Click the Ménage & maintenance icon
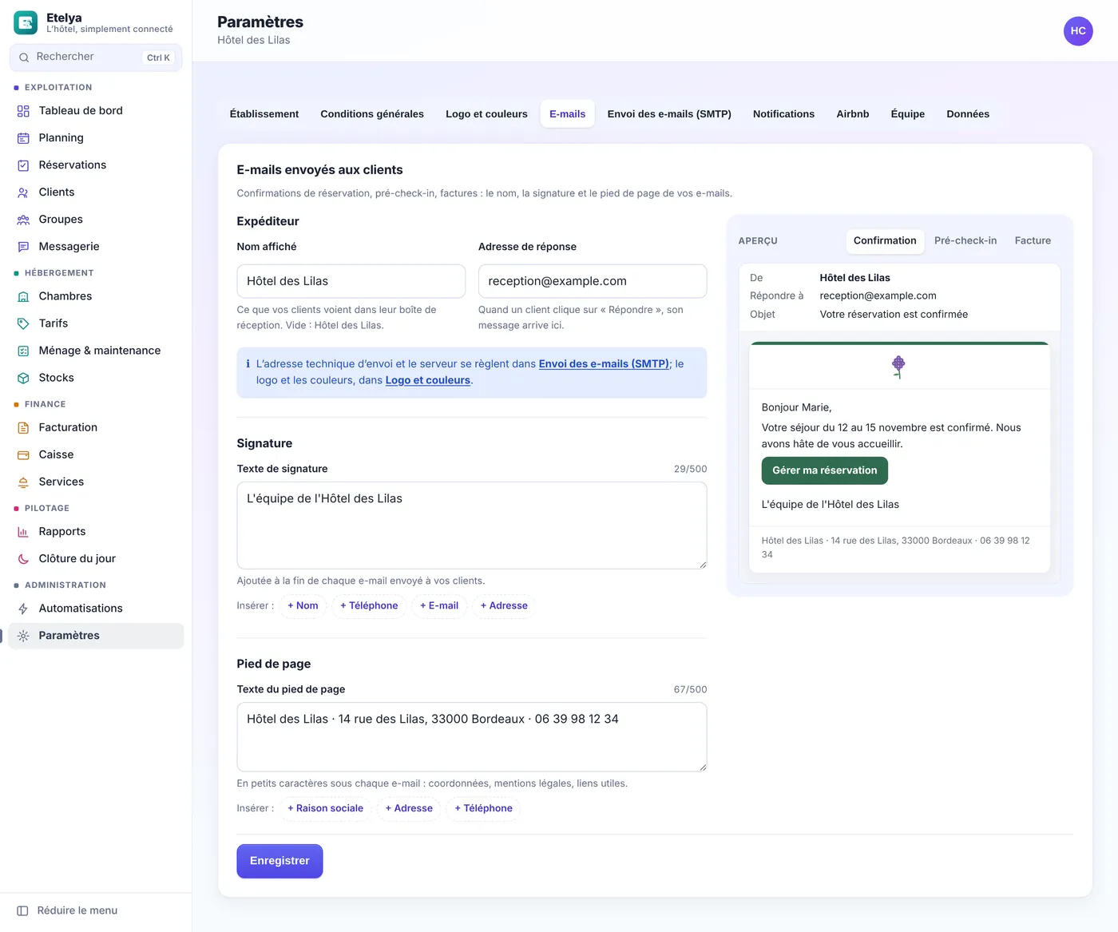The width and height of the screenshot is (1118, 932). [23, 351]
